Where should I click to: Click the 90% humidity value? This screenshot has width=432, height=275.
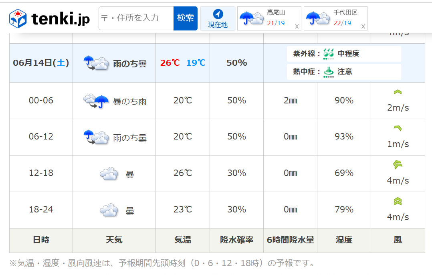(x=344, y=100)
